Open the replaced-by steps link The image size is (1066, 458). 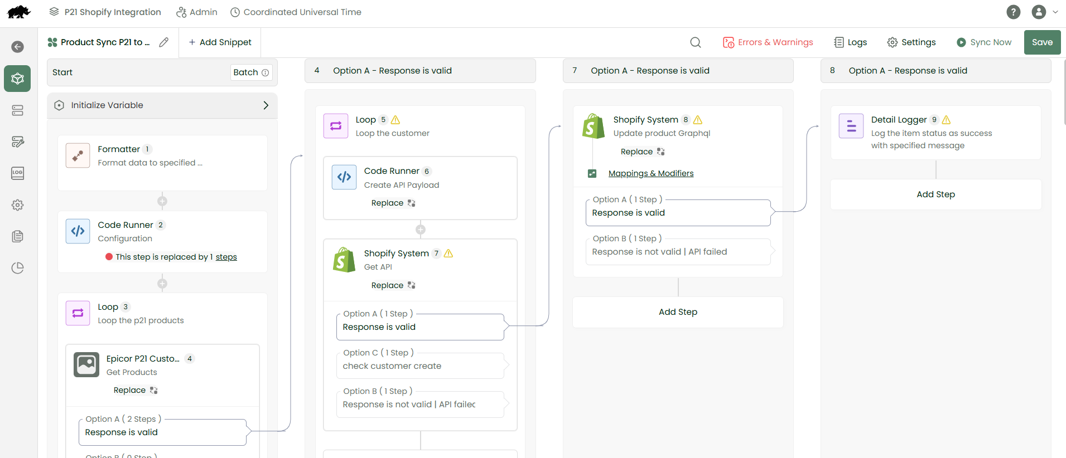pos(226,257)
